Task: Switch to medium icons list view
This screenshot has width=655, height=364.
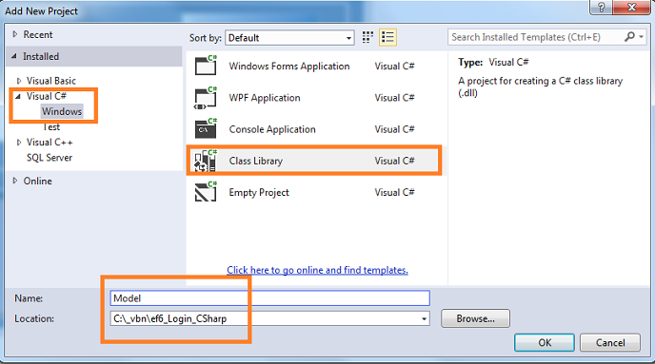Action: 387,37
